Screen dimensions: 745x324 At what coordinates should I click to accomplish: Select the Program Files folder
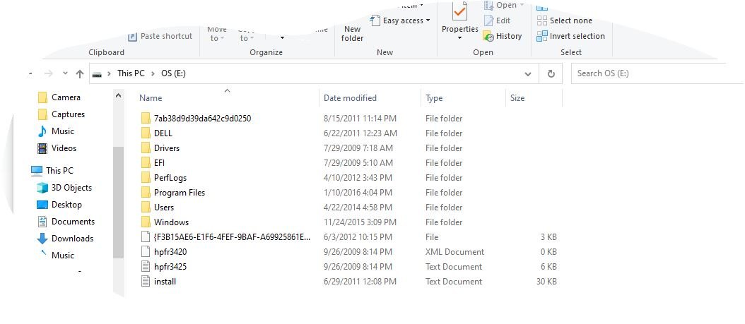(x=173, y=193)
